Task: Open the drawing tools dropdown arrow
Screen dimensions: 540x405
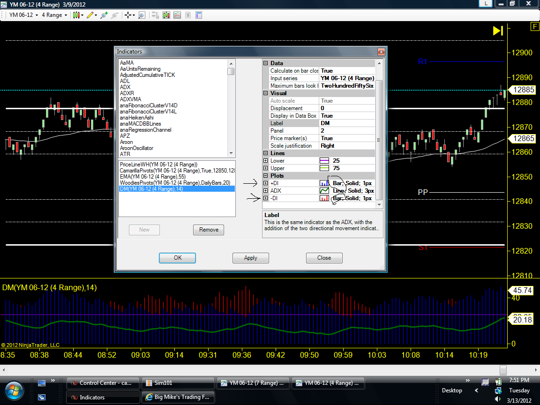Action: tap(96, 15)
